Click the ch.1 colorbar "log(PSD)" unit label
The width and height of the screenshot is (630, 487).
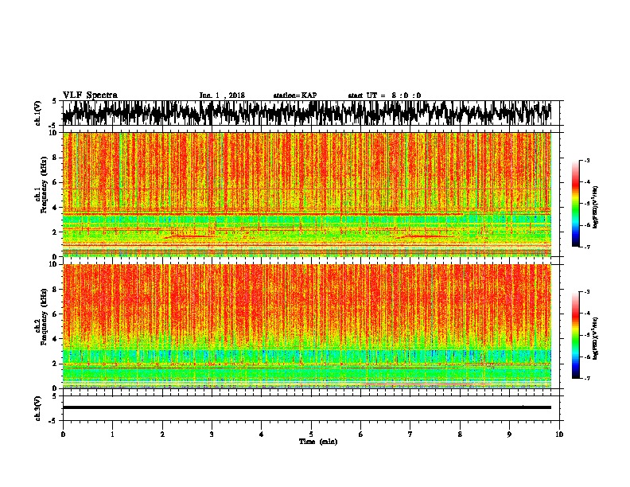pyautogui.click(x=596, y=207)
